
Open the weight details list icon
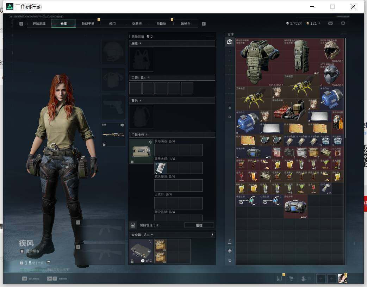49,262
